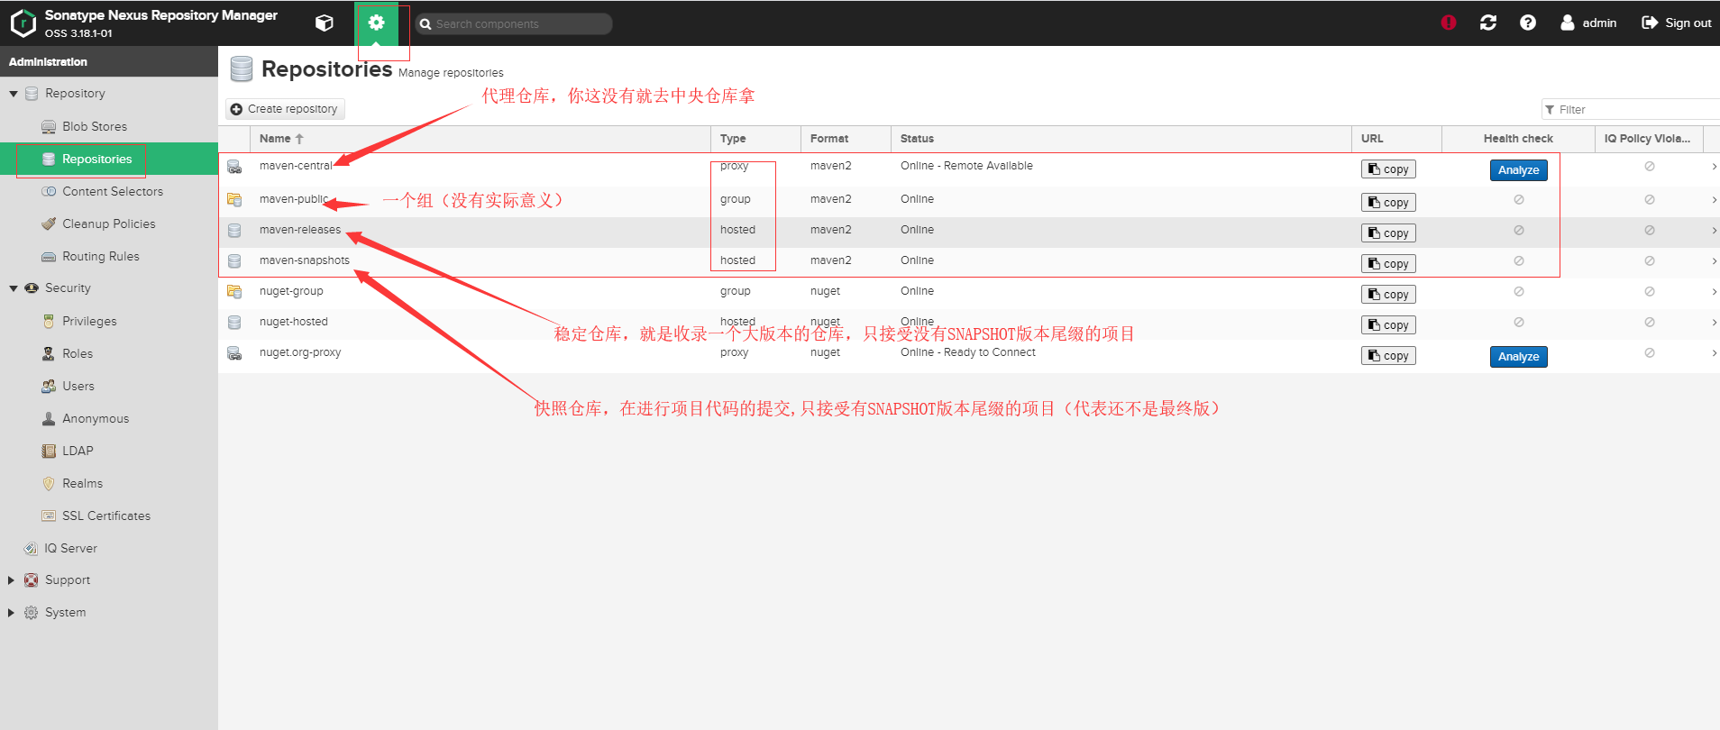The image size is (1720, 730).
Task: Open the maven-releases repository row
Action: tap(969, 233)
